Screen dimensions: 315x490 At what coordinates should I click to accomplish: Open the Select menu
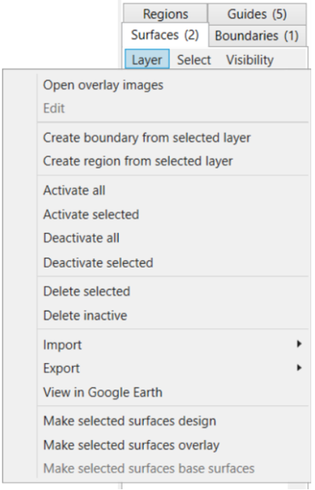point(194,60)
